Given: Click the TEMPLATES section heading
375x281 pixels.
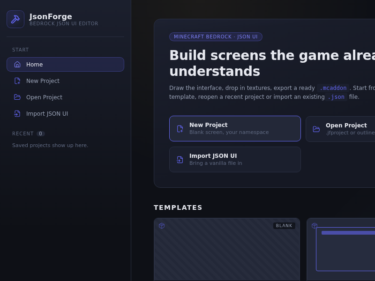Looking at the screenshot, I should coord(178,207).
